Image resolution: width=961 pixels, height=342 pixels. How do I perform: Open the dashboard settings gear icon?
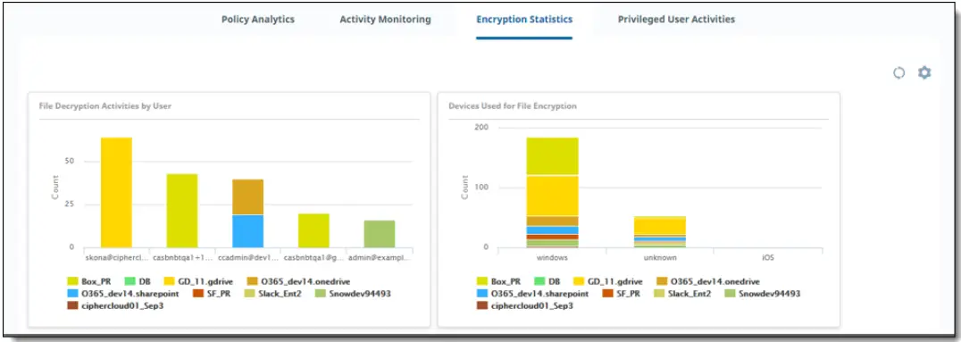pyautogui.click(x=924, y=73)
